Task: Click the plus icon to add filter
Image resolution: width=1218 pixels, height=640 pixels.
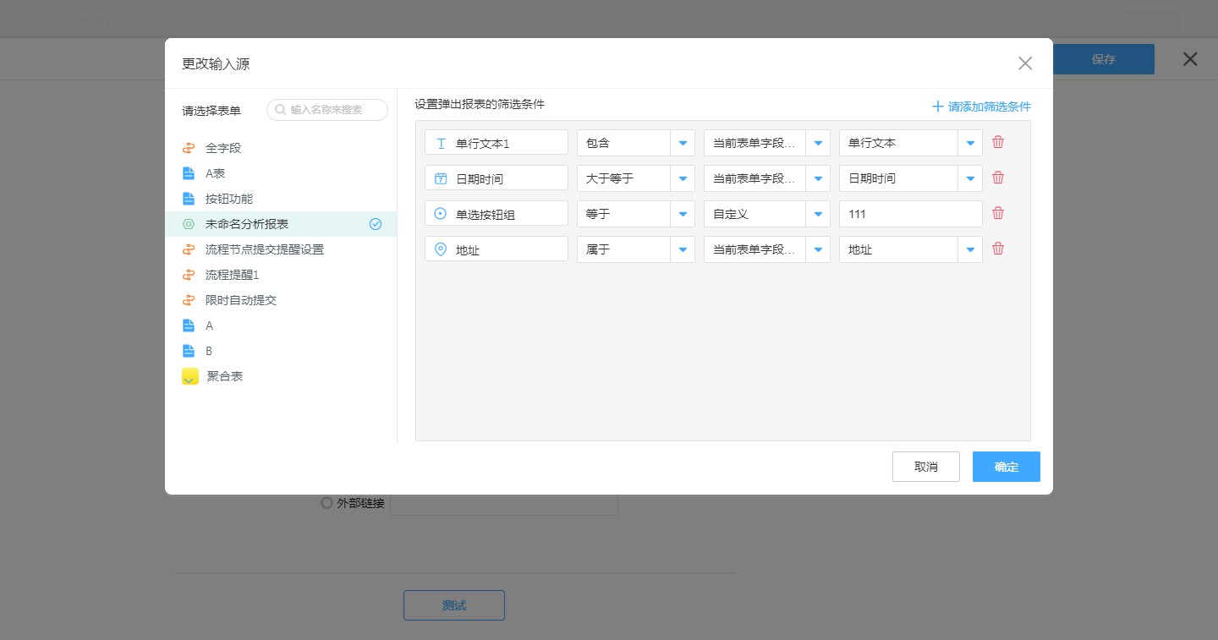Action: click(x=937, y=107)
